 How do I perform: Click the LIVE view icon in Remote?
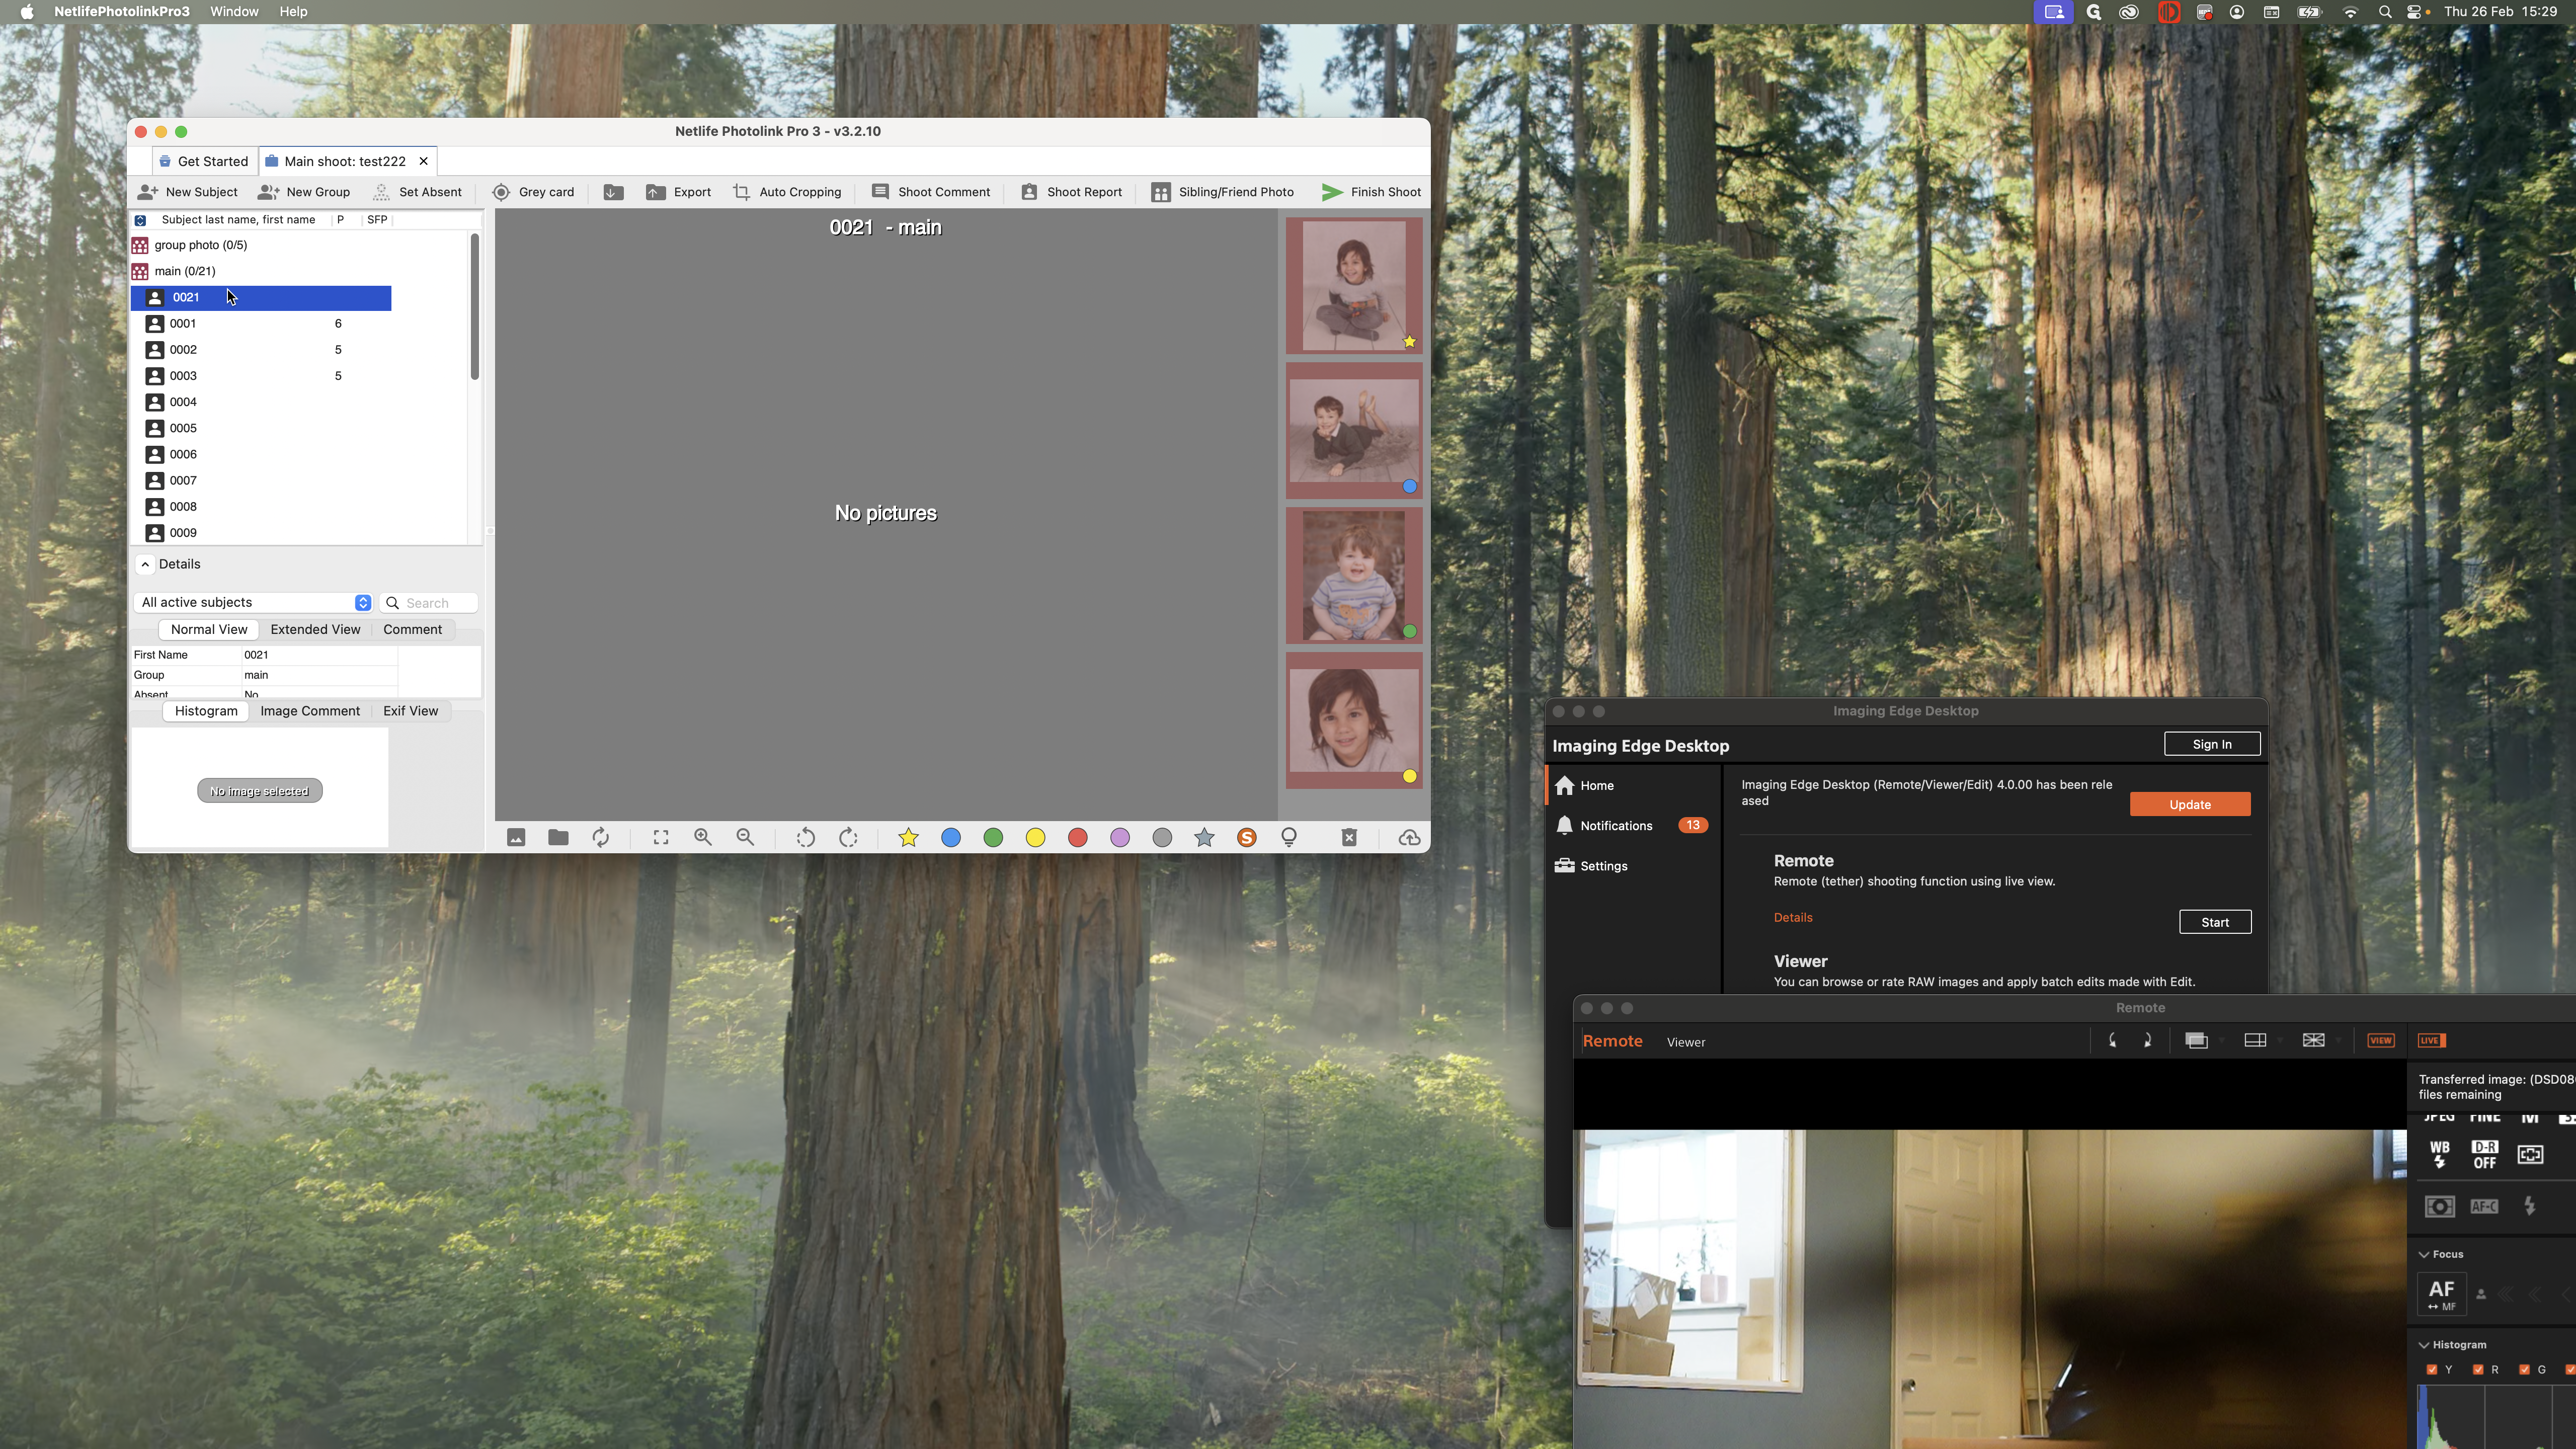coord(2431,1040)
